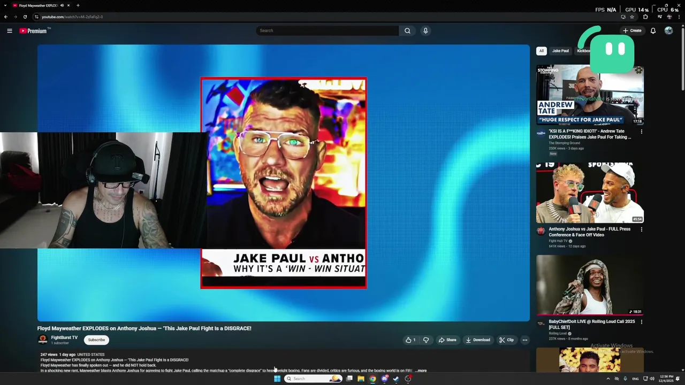Click the Clip button
The width and height of the screenshot is (685, 385).
click(x=506, y=340)
